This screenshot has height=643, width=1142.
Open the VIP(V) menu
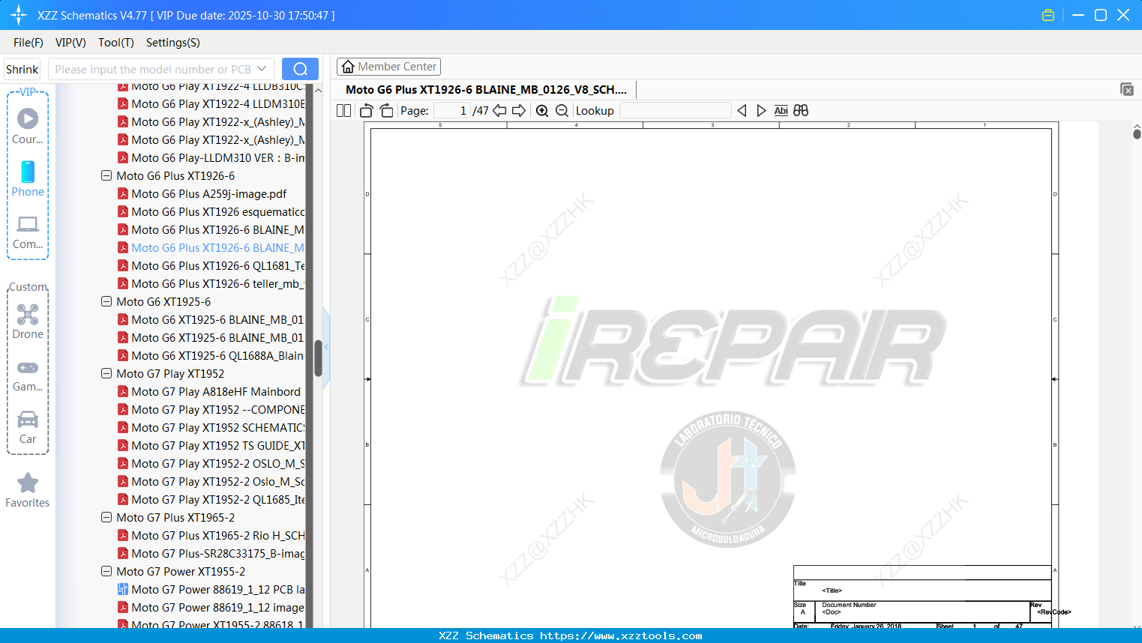point(70,43)
